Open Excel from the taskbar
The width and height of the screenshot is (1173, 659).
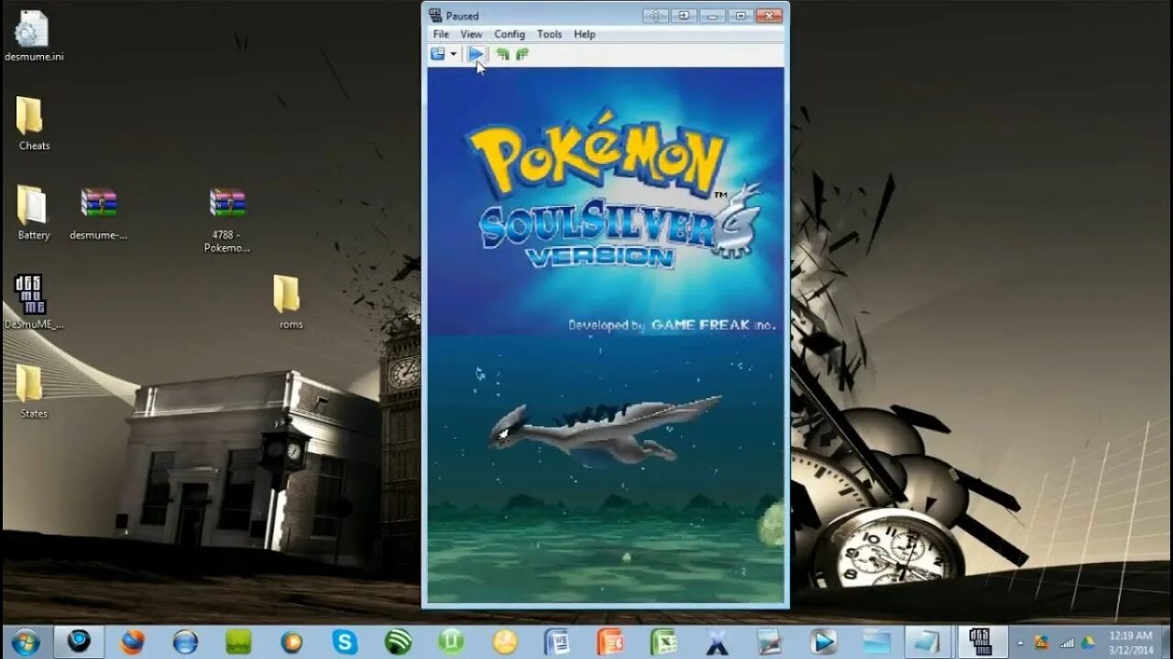(x=663, y=642)
